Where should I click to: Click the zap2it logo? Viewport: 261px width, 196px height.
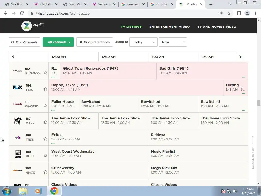(x=33, y=26)
